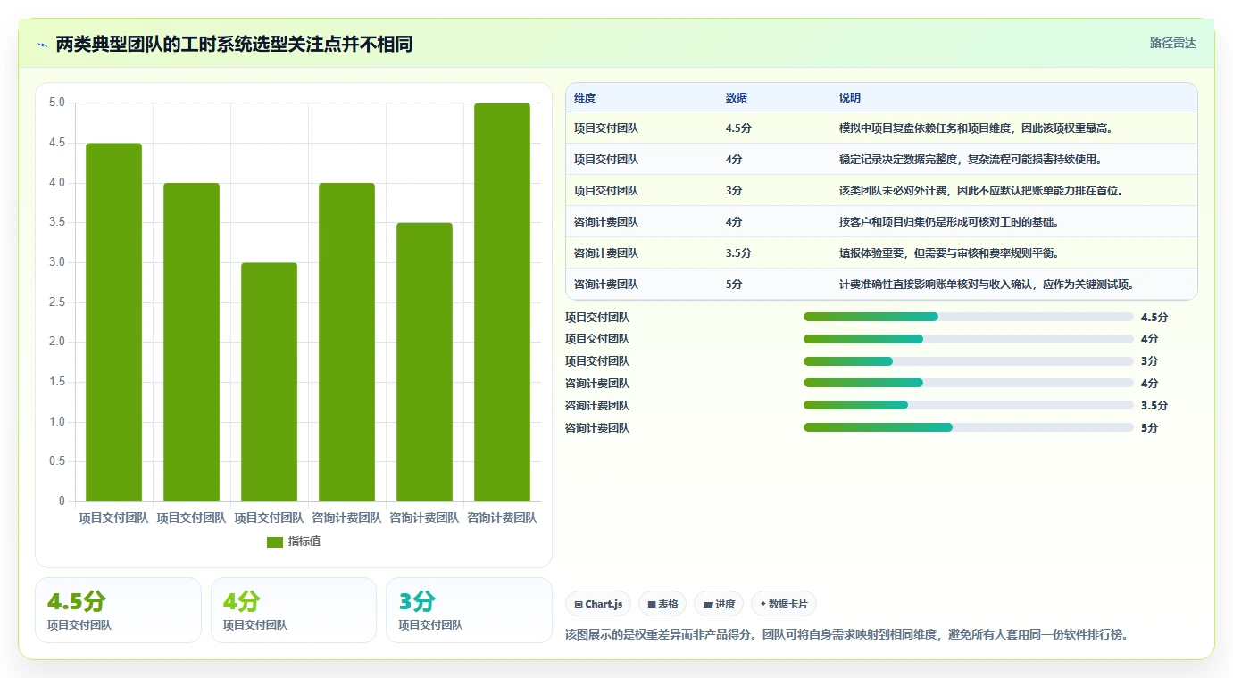
Task: Click the progress bar labeled 4.5分
Action: pyautogui.click(x=969, y=317)
